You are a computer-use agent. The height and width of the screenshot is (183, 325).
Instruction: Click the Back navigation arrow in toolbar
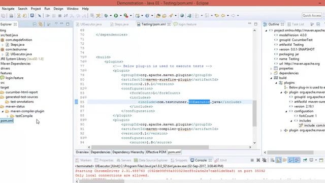click(223, 16)
